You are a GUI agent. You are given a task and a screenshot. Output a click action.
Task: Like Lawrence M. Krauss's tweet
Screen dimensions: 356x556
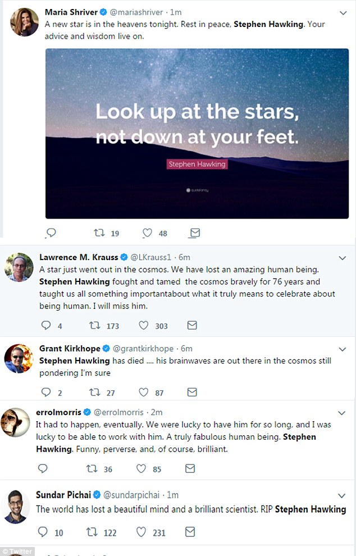(x=144, y=325)
